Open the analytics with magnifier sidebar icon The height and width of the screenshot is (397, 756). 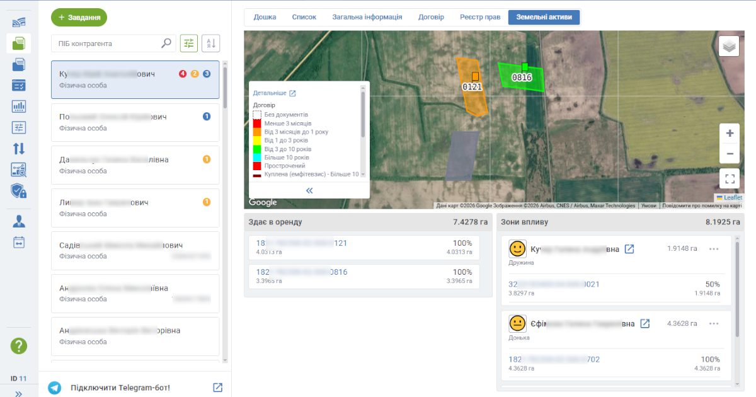(x=19, y=170)
